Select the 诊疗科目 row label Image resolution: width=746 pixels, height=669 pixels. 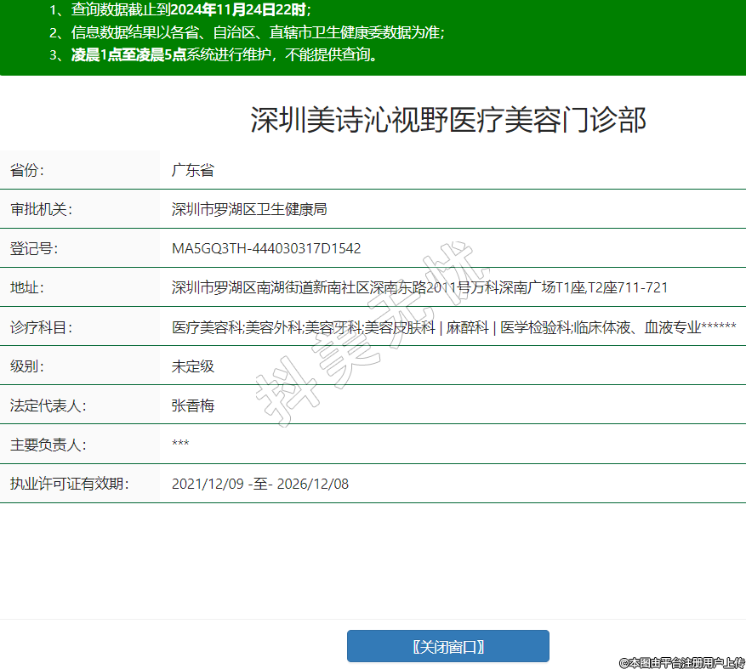[x=41, y=327]
